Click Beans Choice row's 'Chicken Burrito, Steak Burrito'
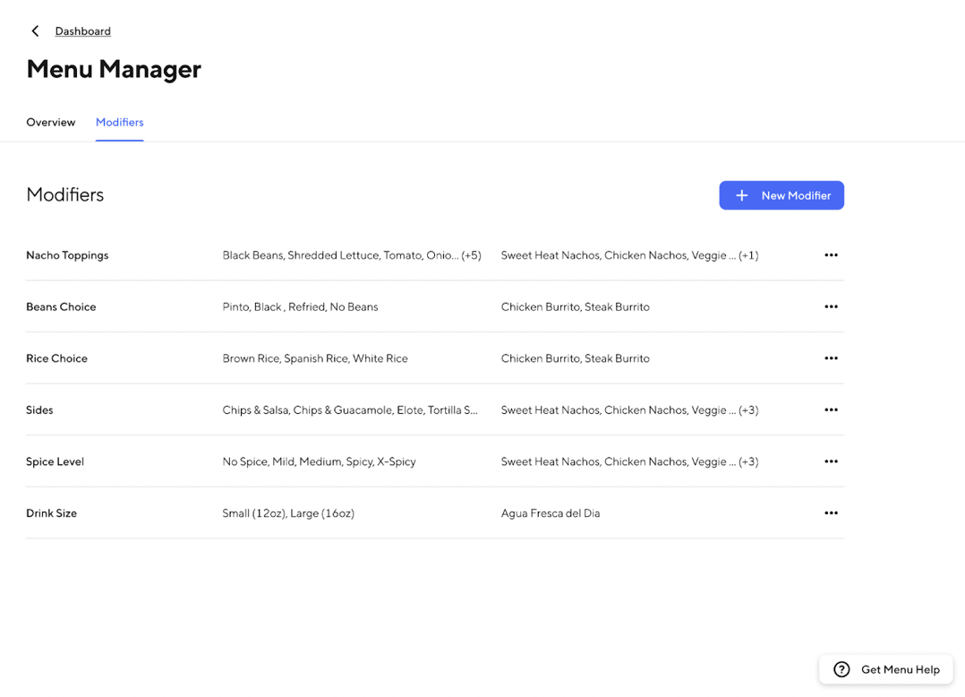Screen dimensions: 965x697 [575, 306]
